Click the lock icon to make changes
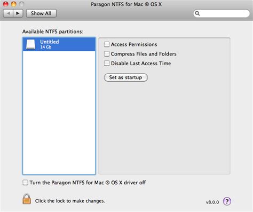 coord(27,199)
